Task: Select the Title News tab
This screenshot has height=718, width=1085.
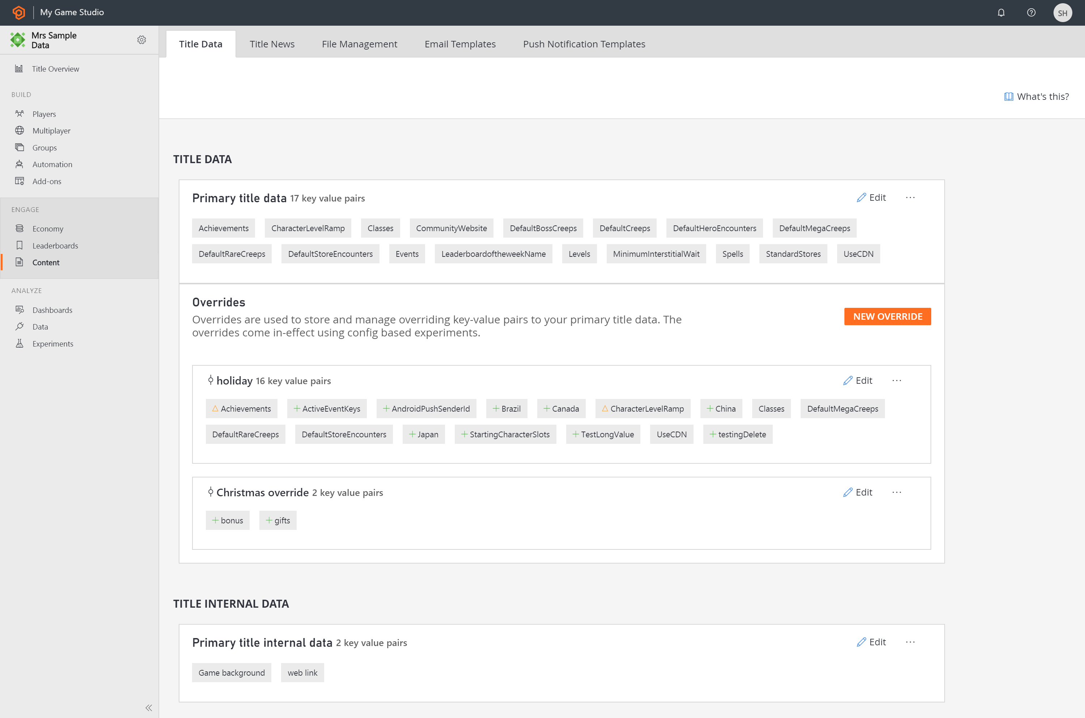Action: coord(271,44)
